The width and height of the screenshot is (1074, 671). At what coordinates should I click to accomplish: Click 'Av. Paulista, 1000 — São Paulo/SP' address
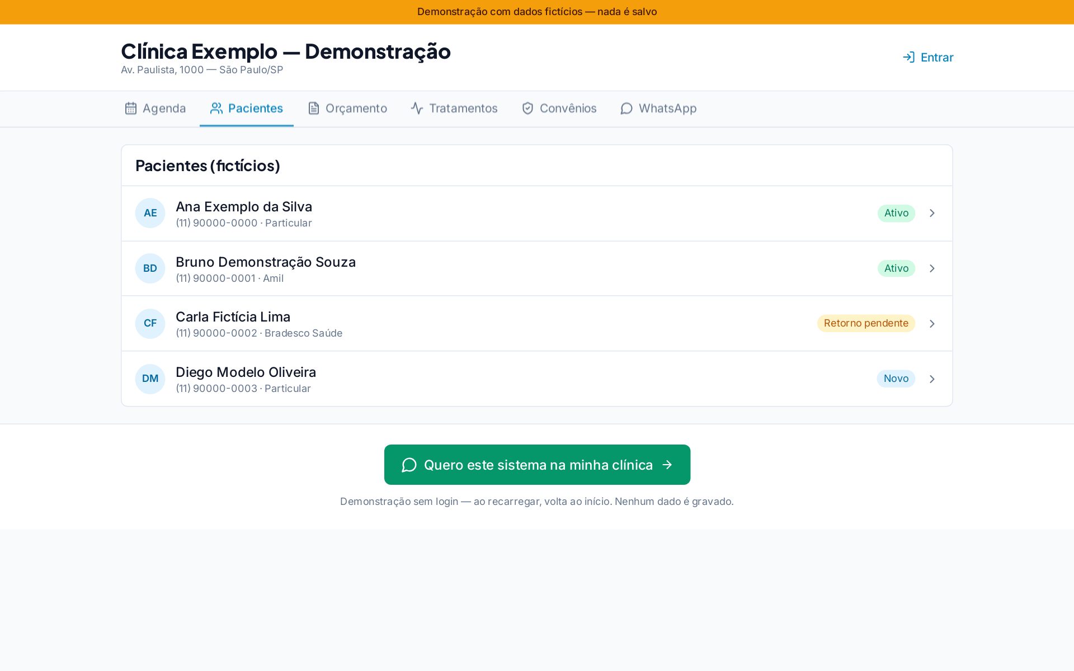coord(202,70)
